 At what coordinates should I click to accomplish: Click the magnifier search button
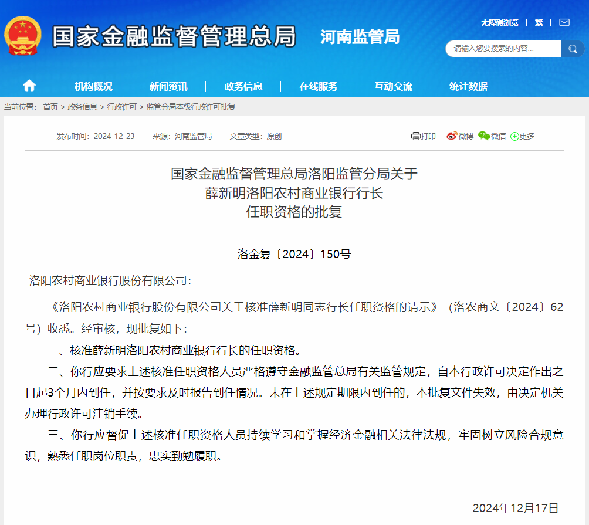click(572, 49)
